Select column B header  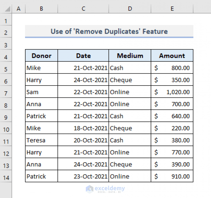[42, 9]
